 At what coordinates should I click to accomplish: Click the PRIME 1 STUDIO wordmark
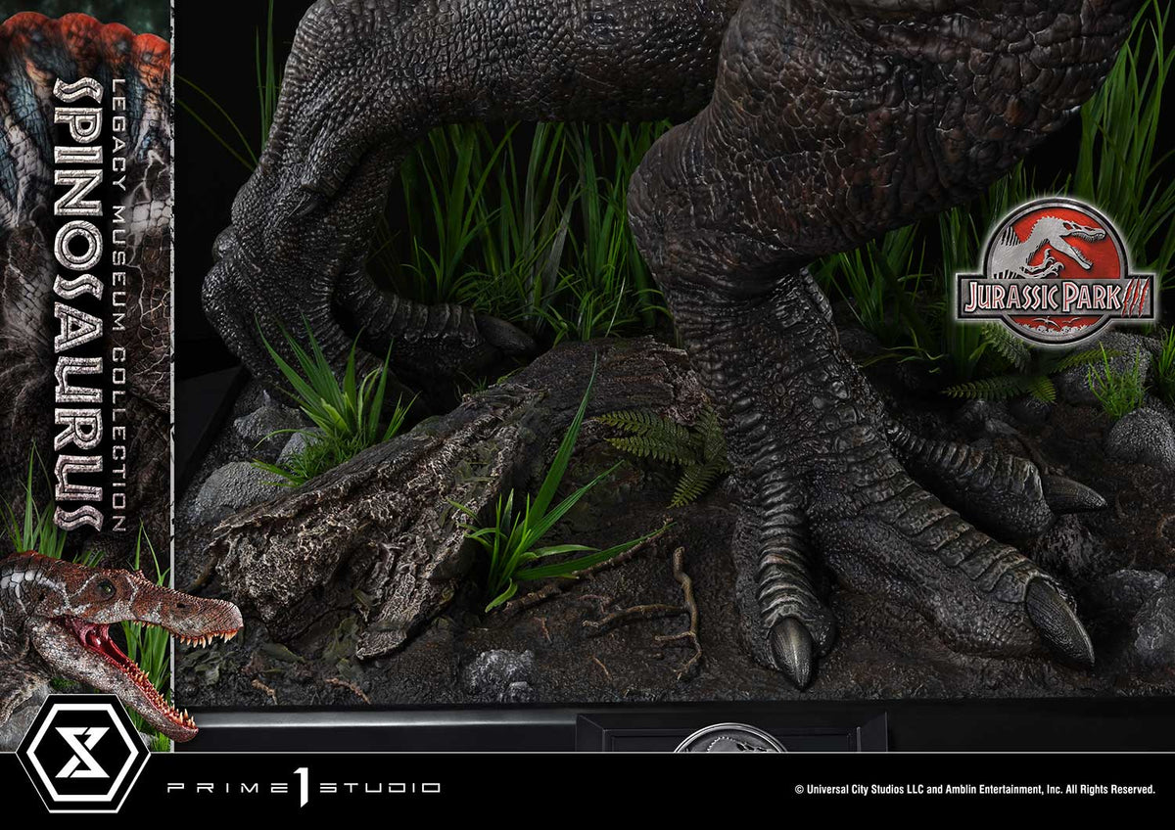304,787
